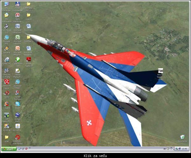The width and height of the screenshot is (191, 158).
Task: Select the DVD Shrink 3.2 shortcut
Action: [x=7, y=29]
